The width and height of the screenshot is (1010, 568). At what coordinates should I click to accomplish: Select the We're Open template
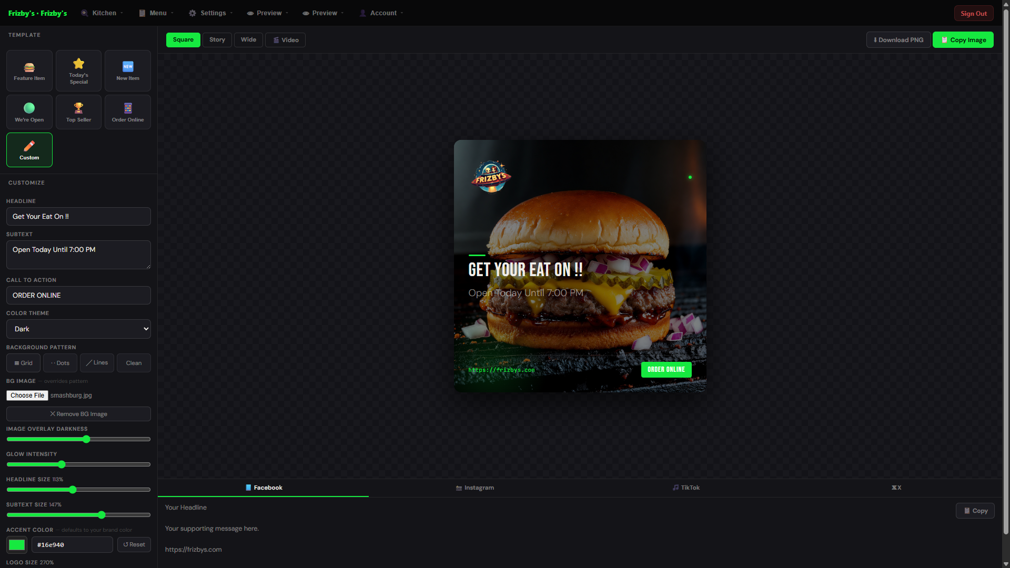pyautogui.click(x=29, y=111)
